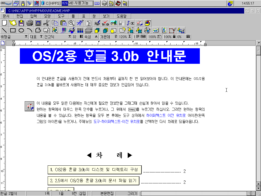This screenshot has width=261, height=196.
Task: Open Find with the magnifying glass icon
Action: tap(72, 23)
